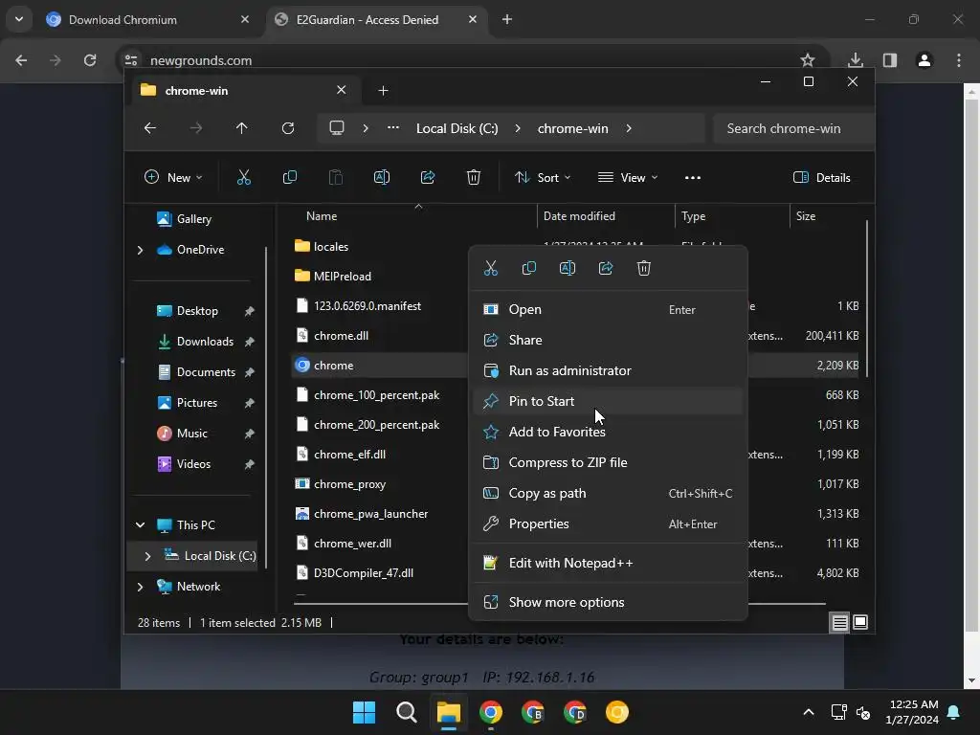Open Chromium three-dot menu
Image resolution: width=980 pixels, height=735 pixels.
point(959,60)
